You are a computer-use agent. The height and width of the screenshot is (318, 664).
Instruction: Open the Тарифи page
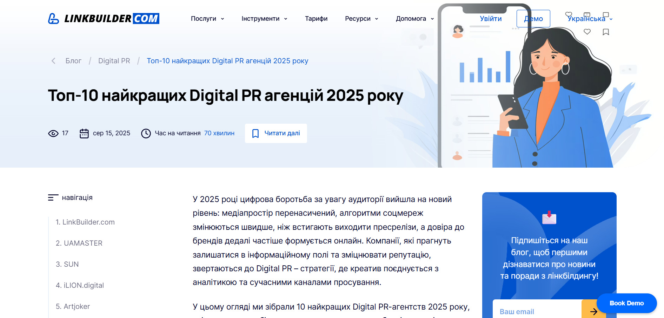click(316, 19)
